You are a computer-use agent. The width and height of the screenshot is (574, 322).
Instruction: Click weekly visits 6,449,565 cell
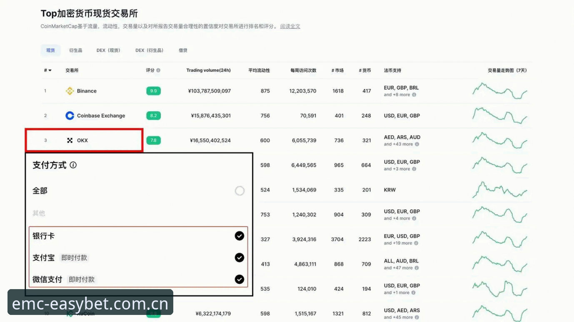tap(304, 165)
